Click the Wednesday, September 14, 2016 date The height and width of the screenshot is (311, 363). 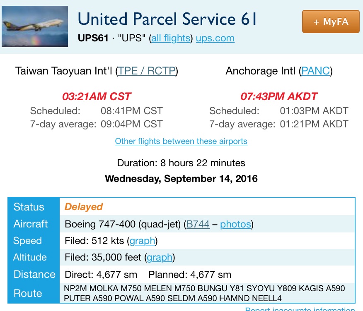pyautogui.click(x=181, y=179)
